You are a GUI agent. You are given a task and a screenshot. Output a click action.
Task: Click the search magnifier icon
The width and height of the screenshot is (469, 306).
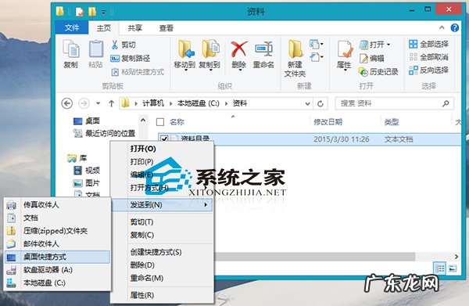tap(446, 103)
